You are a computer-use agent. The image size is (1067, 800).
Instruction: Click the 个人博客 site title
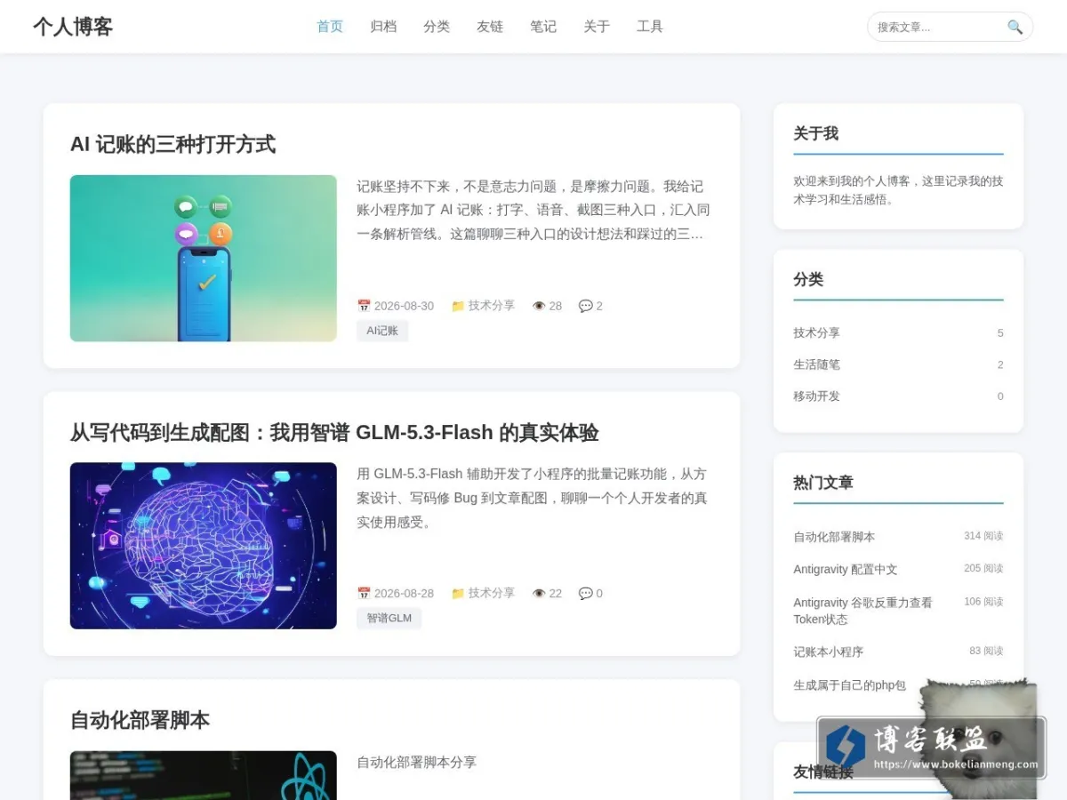[73, 27]
